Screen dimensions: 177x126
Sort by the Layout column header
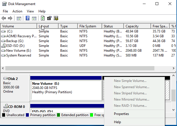(x=48, y=26)
